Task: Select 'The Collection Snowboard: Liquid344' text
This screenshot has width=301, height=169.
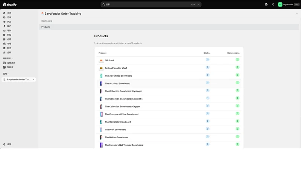Action: 124,99
